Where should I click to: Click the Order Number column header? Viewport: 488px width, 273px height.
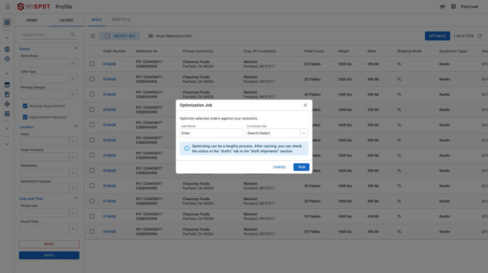pos(114,51)
